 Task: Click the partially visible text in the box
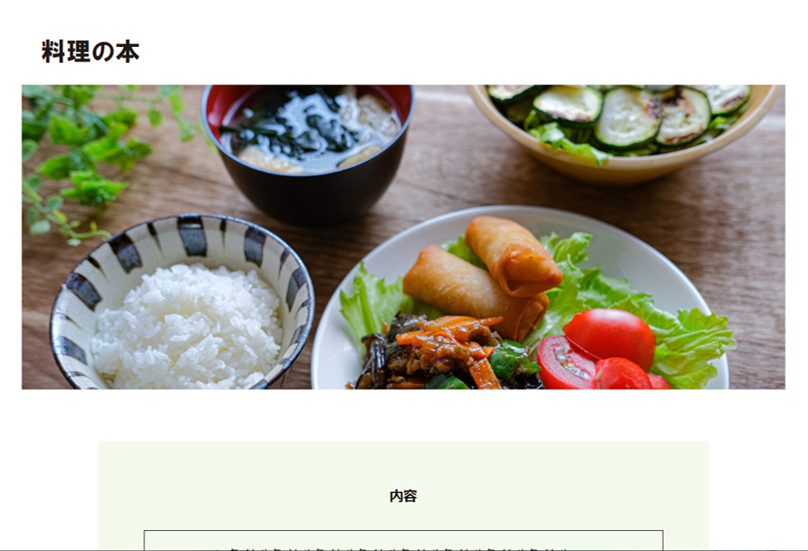click(x=397, y=549)
